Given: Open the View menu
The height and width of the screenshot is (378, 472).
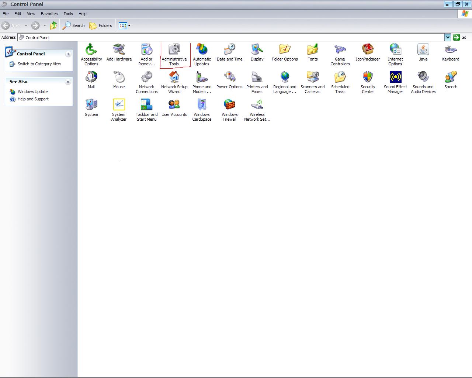Looking at the screenshot, I should (x=31, y=14).
